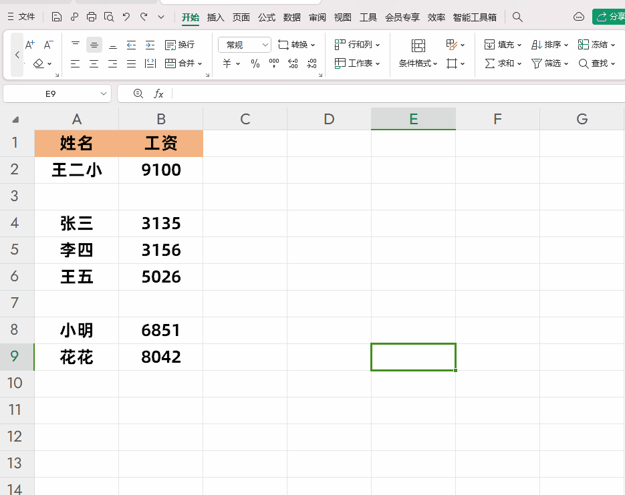Open the 查找 find dropdown

[x=596, y=63]
